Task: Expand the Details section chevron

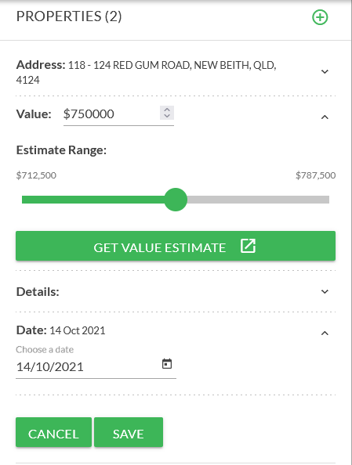Action: pos(325,291)
